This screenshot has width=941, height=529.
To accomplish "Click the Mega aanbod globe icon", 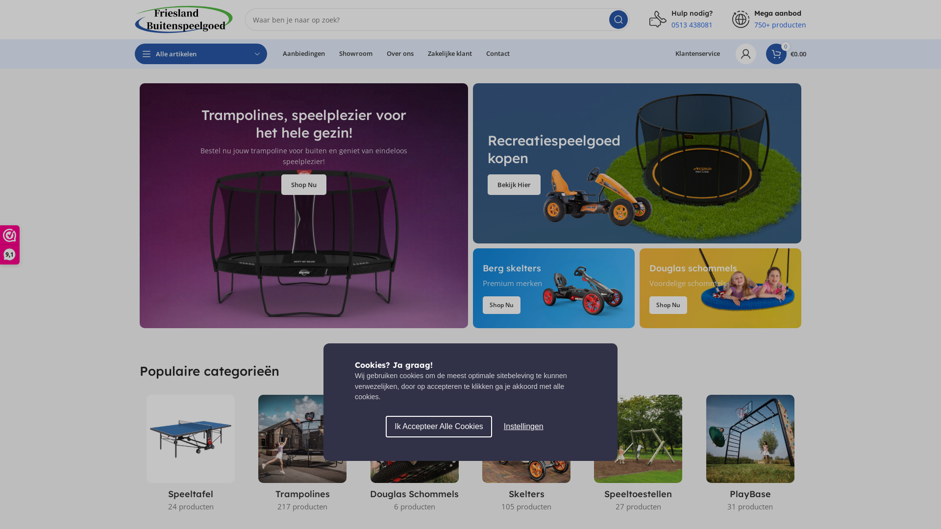I will point(741,19).
